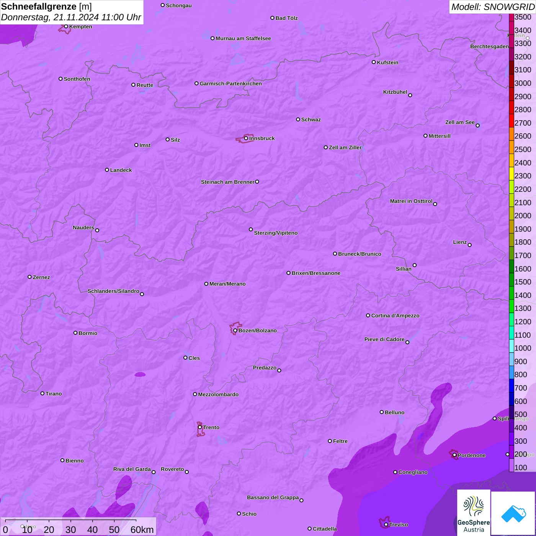This screenshot has height=536, width=536.
Task: Click the Steinach am Brenner label
Action: [228, 182]
